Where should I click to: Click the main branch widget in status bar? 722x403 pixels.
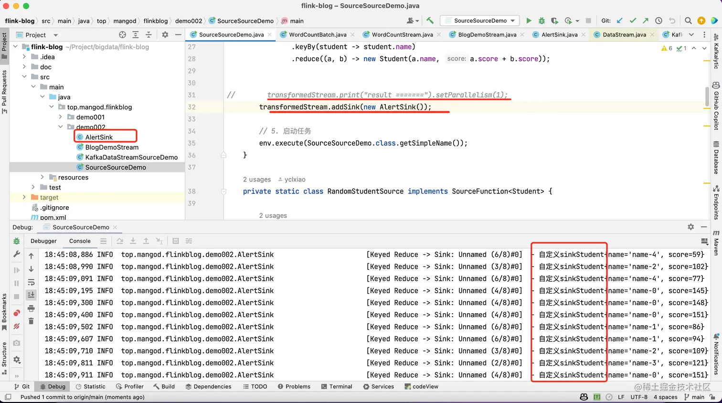tap(694, 397)
